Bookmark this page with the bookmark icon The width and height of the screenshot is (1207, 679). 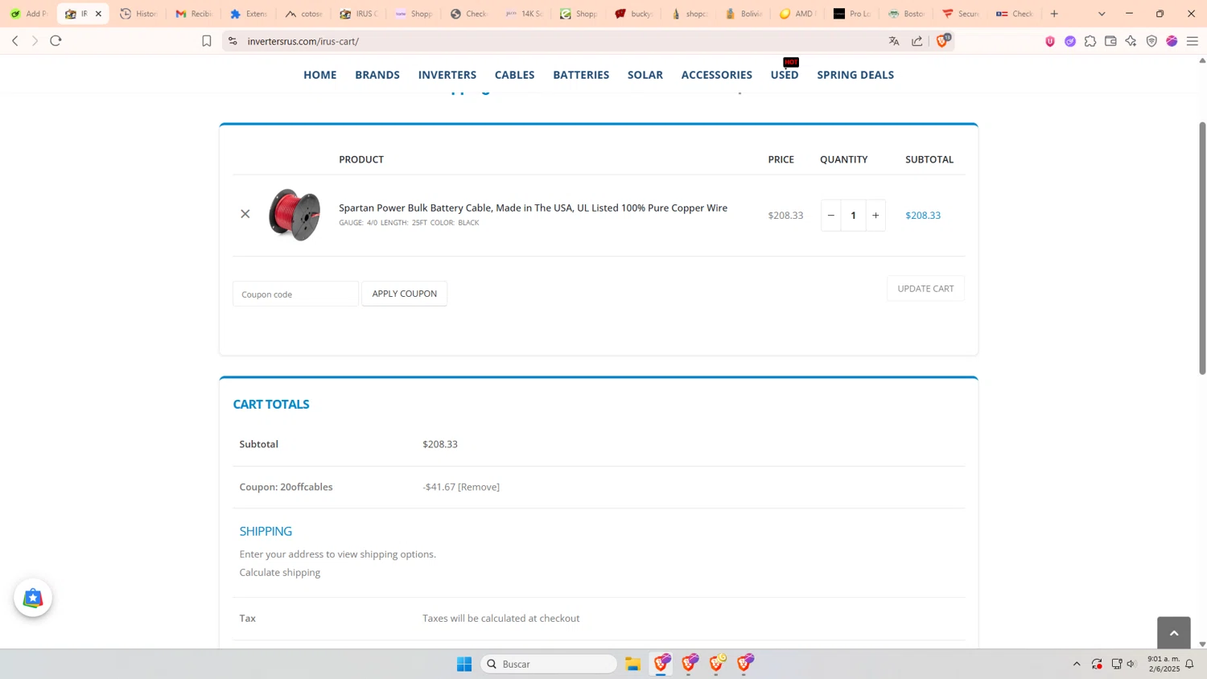(207, 41)
